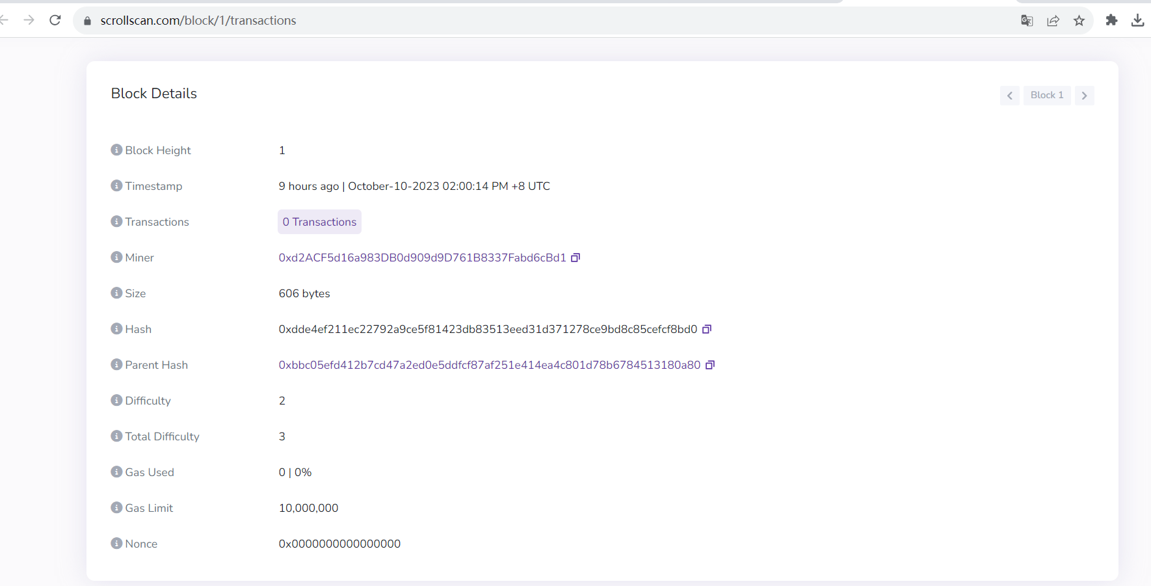Open the parent hash 0xbbc05efd... link

click(x=490, y=365)
